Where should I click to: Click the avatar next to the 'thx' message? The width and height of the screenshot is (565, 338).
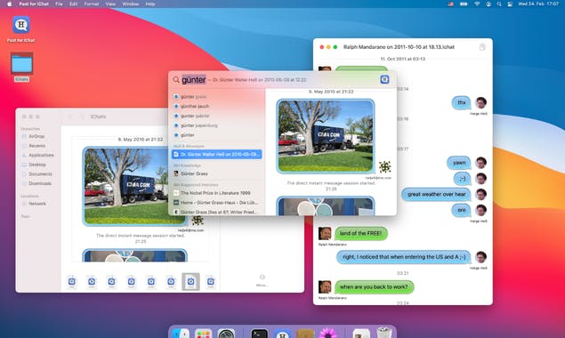point(481,102)
